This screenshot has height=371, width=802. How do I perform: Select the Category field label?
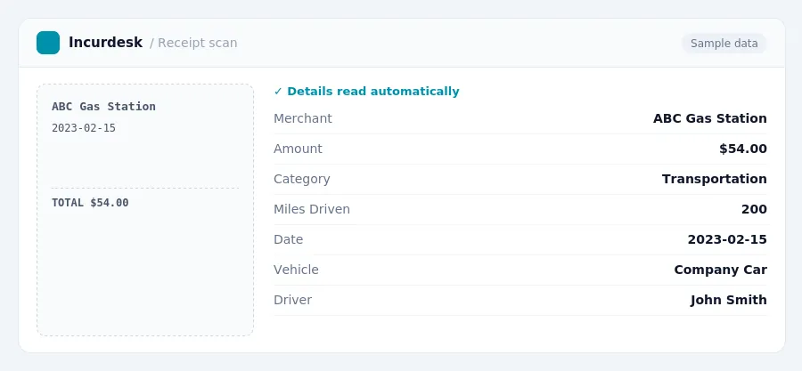click(x=302, y=179)
